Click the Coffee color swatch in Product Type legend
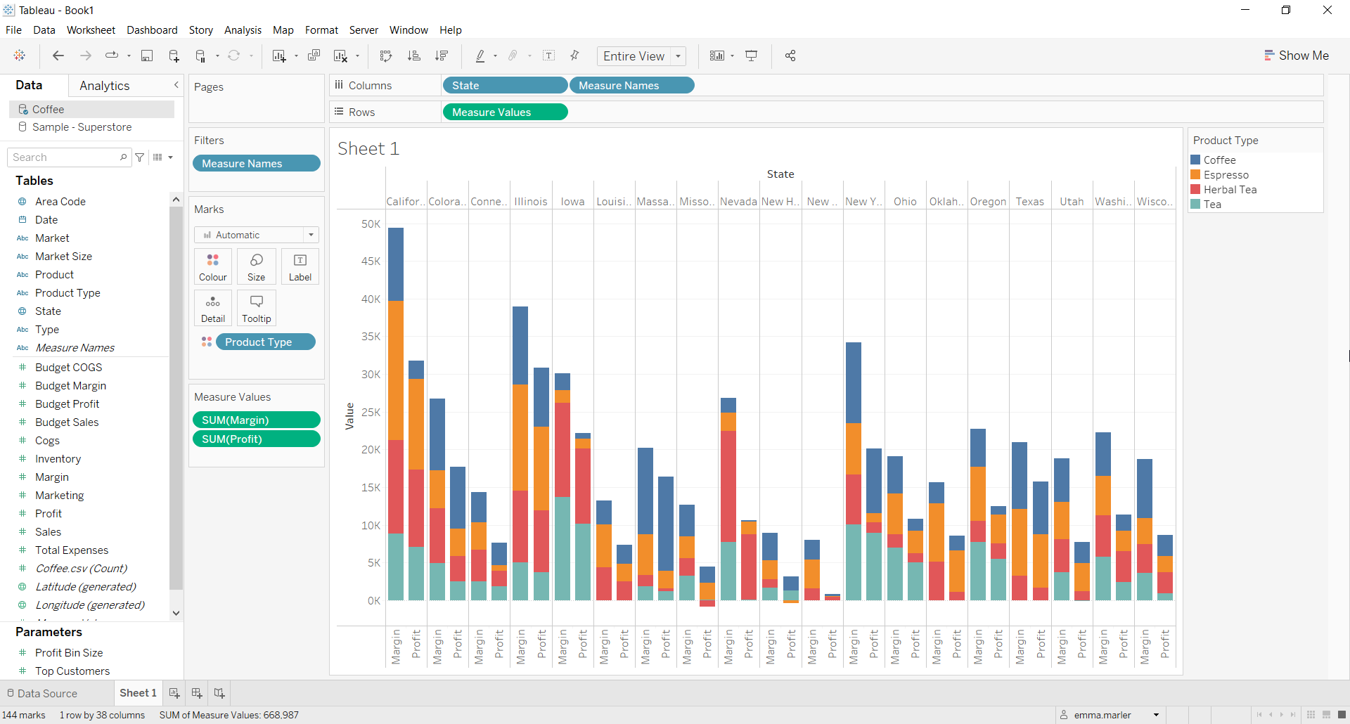Screen dimensions: 1350x724 tap(1197, 160)
